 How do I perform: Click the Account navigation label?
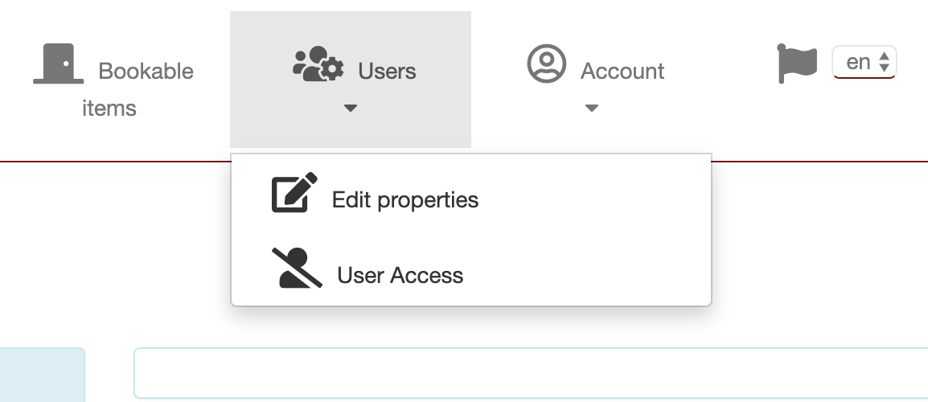point(622,72)
